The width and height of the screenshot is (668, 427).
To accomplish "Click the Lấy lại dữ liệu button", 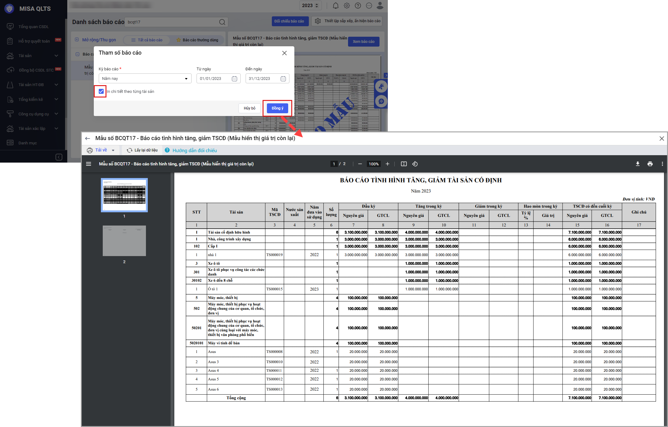I will pyautogui.click(x=142, y=150).
